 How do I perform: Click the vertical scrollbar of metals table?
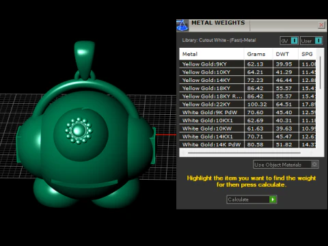(320, 73)
